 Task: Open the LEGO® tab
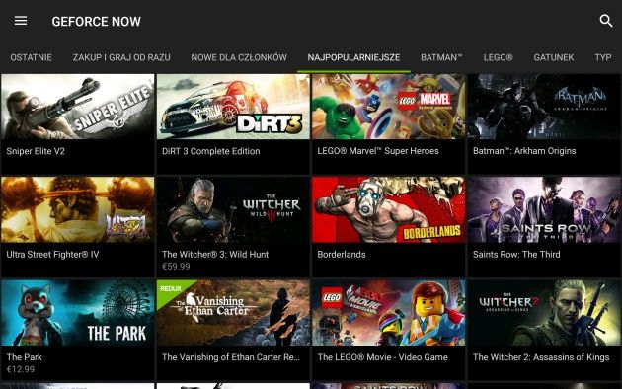click(x=499, y=57)
